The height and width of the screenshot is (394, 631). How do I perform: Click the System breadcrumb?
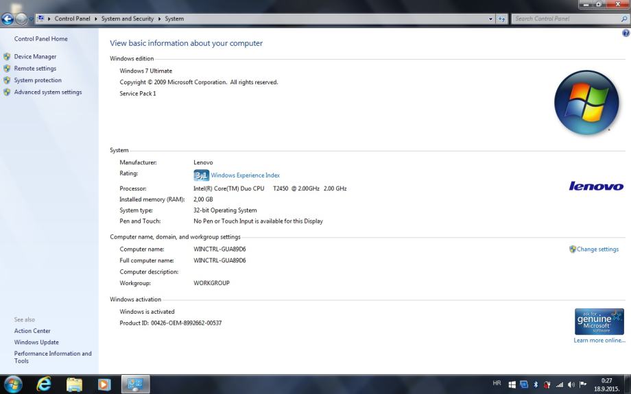tap(174, 19)
